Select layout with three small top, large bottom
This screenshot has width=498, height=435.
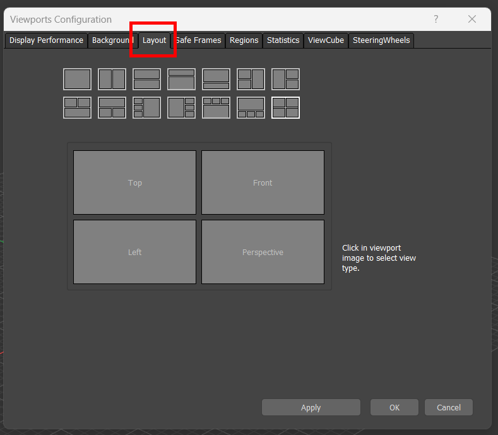pyautogui.click(x=216, y=108)
